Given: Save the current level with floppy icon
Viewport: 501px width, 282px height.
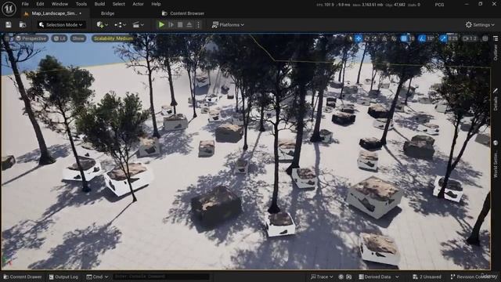Looking at the screenshot, I should click(9, 24).
